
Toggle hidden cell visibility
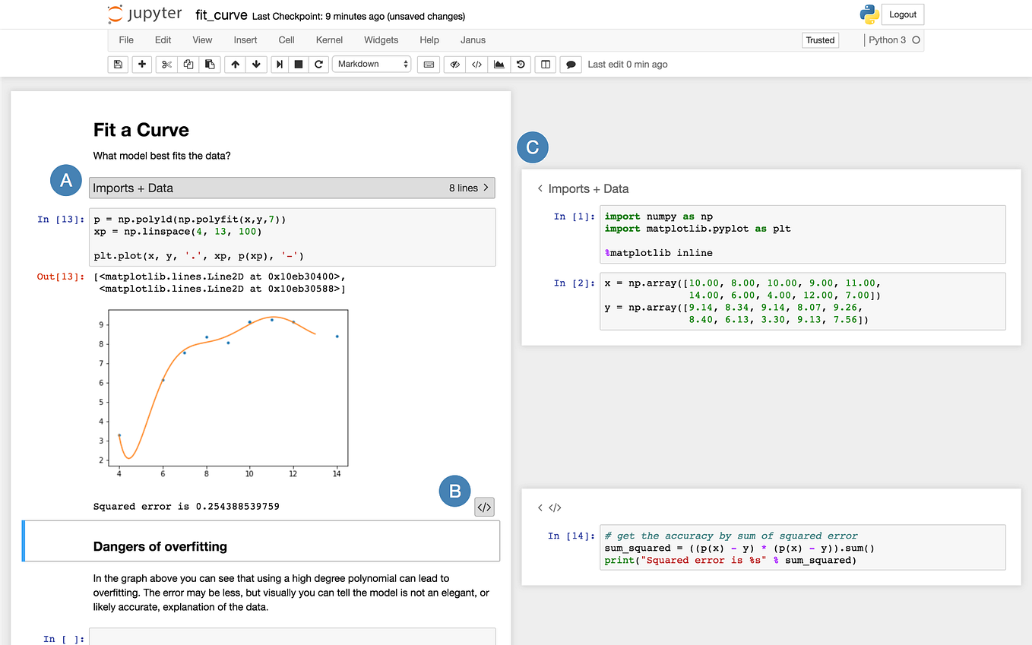pos(454,65)
